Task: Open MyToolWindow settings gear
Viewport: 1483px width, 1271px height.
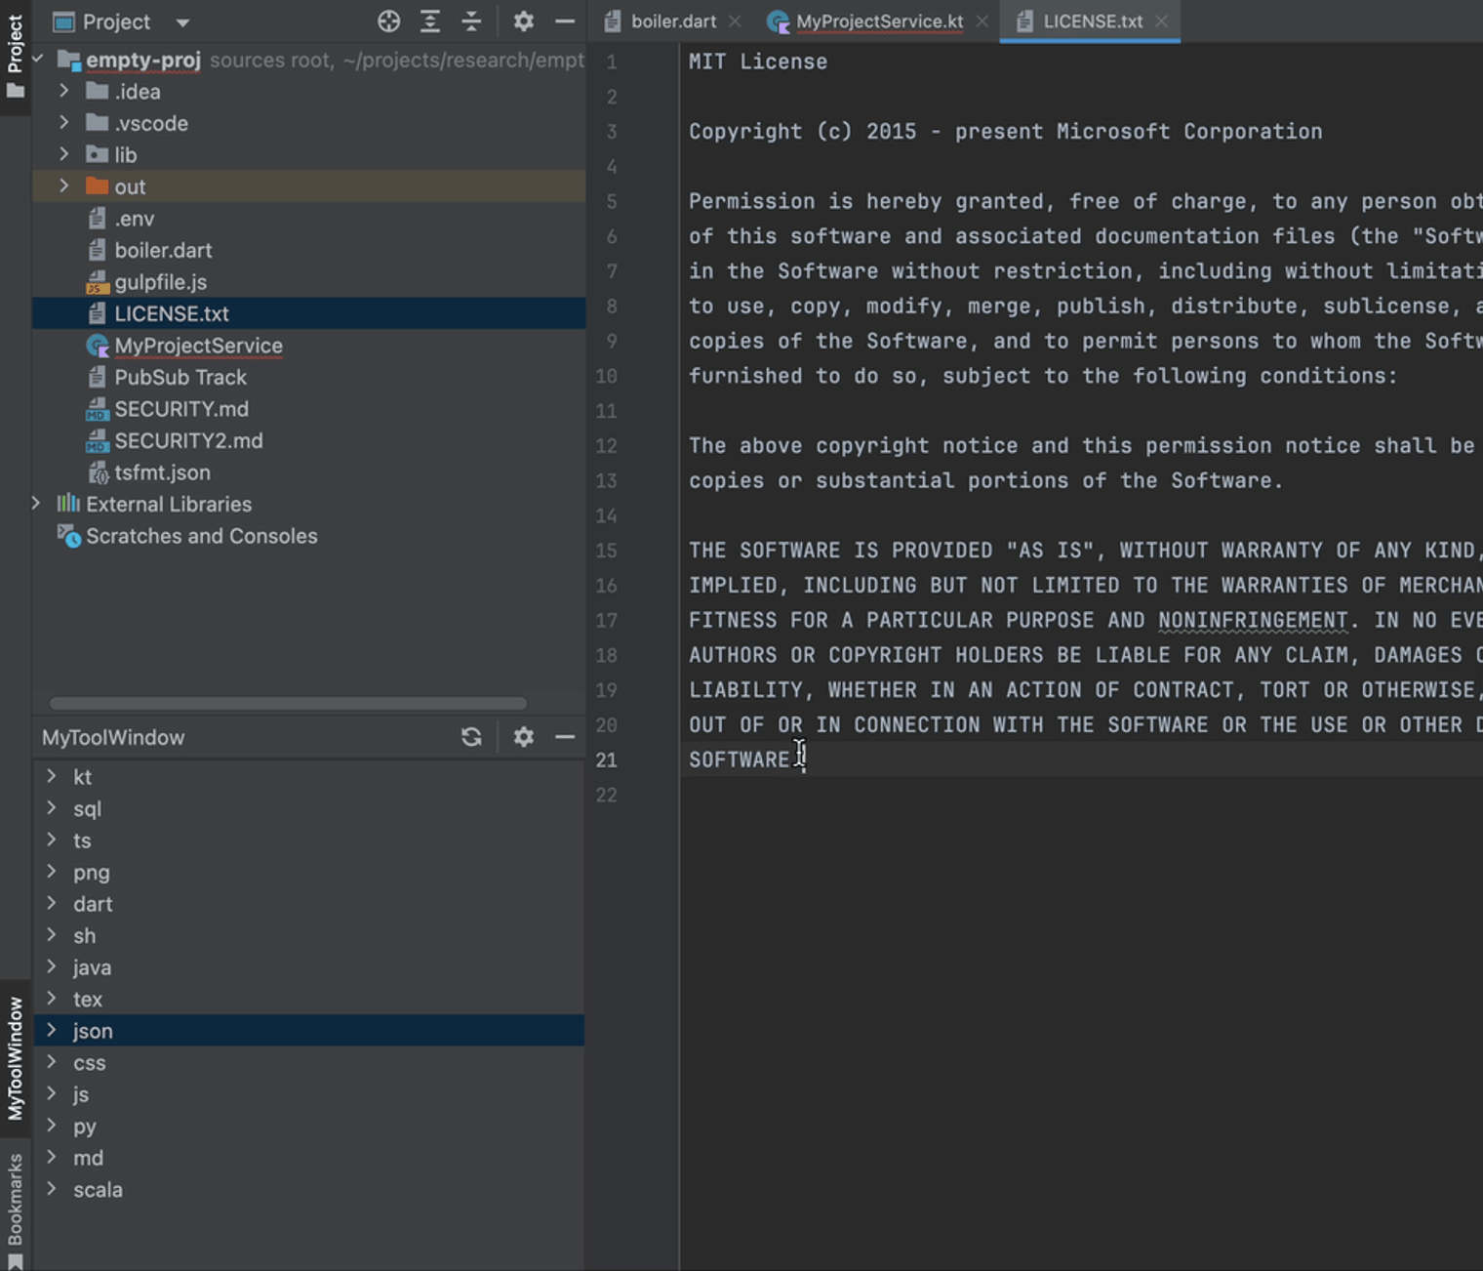Action: pos(524,737)
